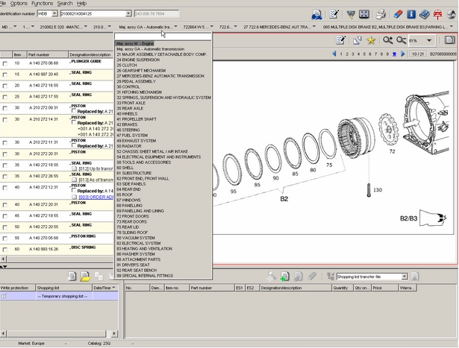Open the Shopping list transfer file dropdown
459x348 pixels.
(x=405, y=276)
